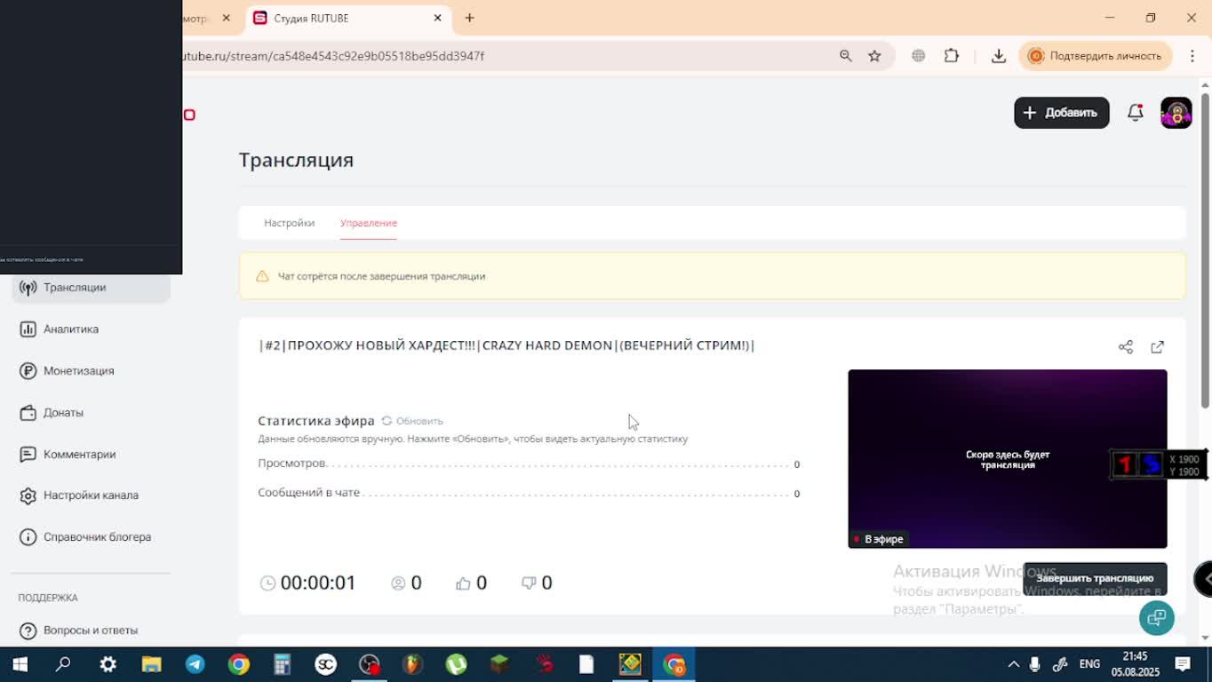Bookmark the page with the star icon
This screenshot has width=1212, height=682.
click(x=874, y=56)
